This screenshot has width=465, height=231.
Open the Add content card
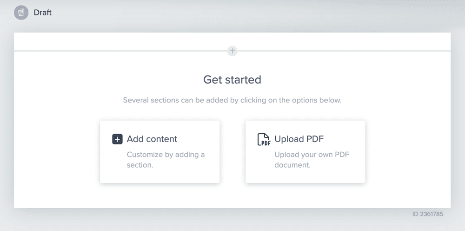pyautogui.click(x=160, y=152)
